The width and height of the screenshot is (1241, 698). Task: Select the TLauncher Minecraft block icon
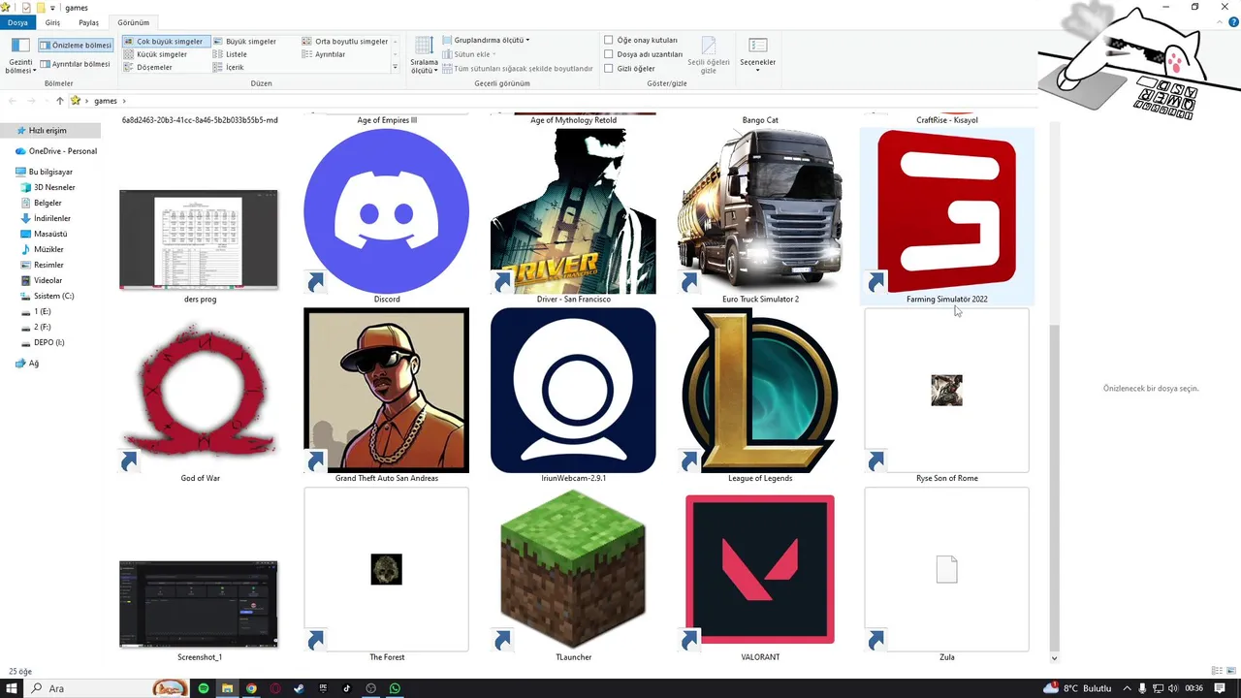573,570
